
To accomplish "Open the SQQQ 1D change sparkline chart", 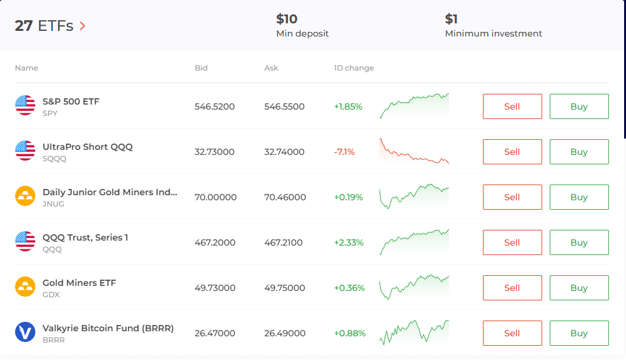I will [x=414, y=152].
